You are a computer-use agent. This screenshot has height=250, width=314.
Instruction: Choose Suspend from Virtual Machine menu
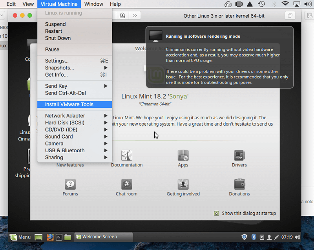(x=75, y=24)
